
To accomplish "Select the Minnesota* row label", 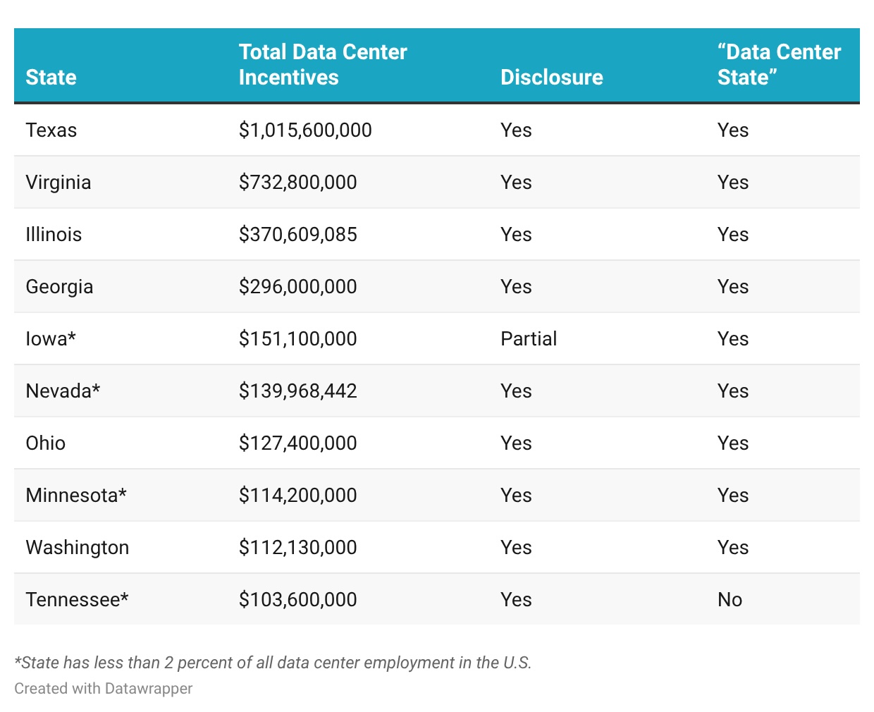I will coord(76,495).
